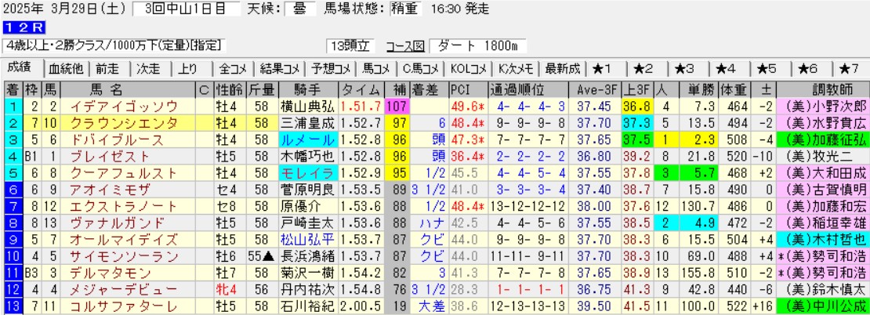Switch to the 血統他 tab
The width and height of the screenshot is (870, 315).
coord(66,68)
